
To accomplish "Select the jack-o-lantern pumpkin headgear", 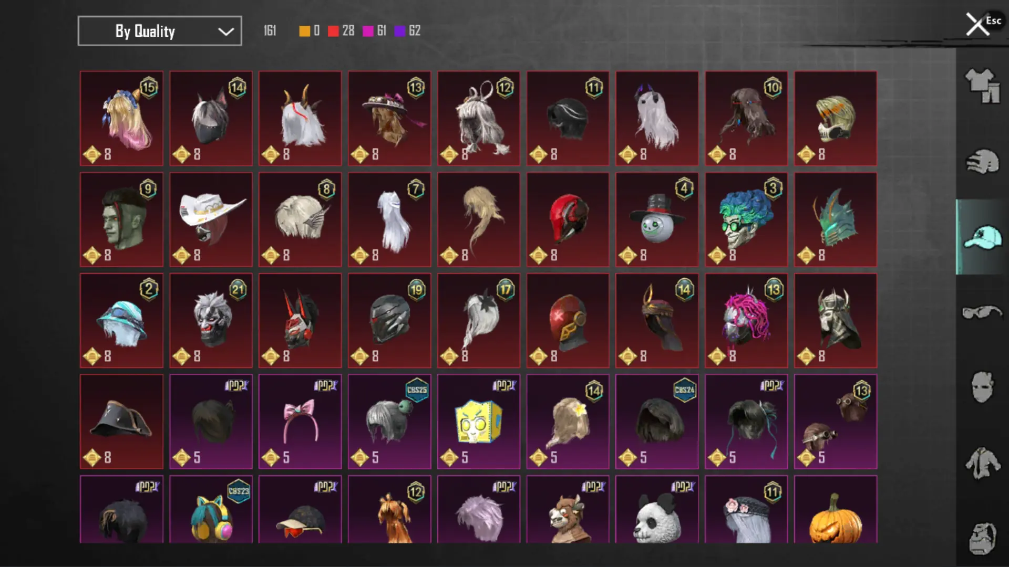I will point(836,509).
